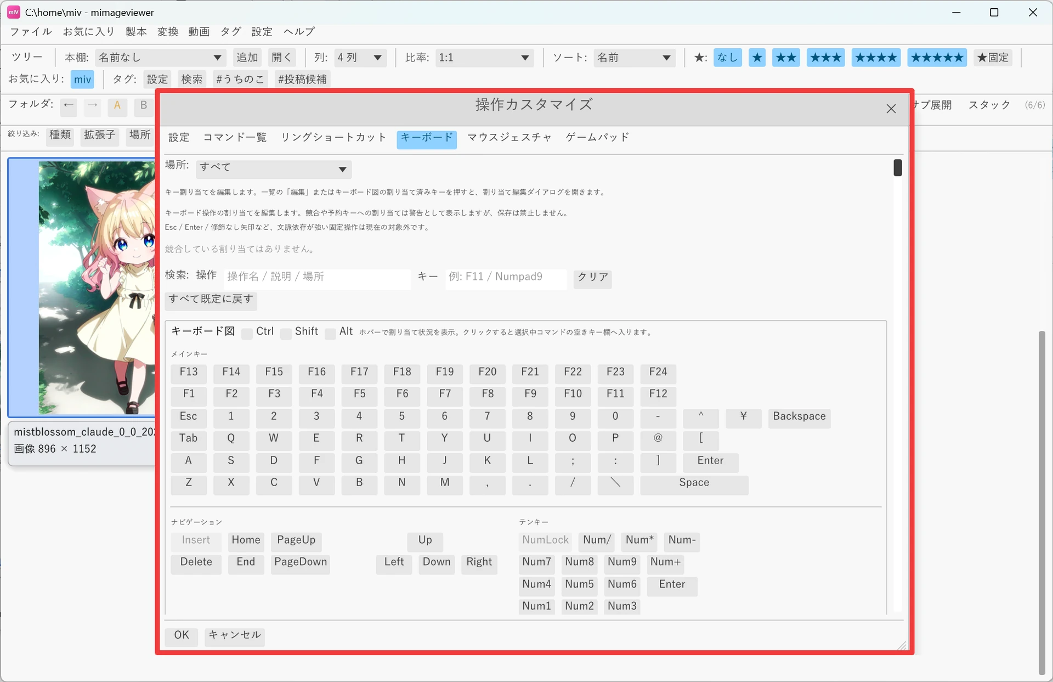Toggle folder A button

pos(117,105)
